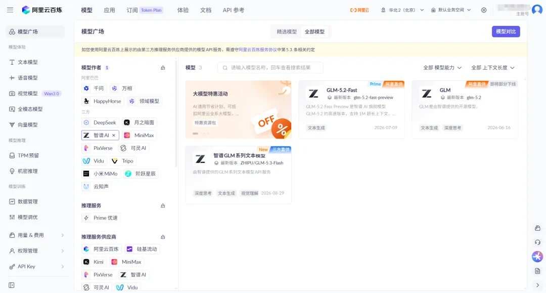The height and width of the screenshot is (293, 546).
Task: Open the 全模态模型 sidebar item
Action: [30, 109]
